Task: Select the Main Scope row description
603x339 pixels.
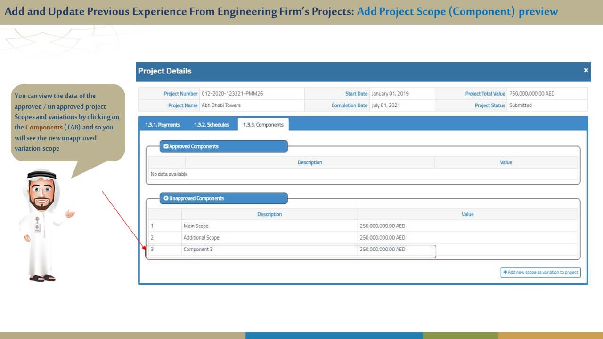Action: [196, 226]
